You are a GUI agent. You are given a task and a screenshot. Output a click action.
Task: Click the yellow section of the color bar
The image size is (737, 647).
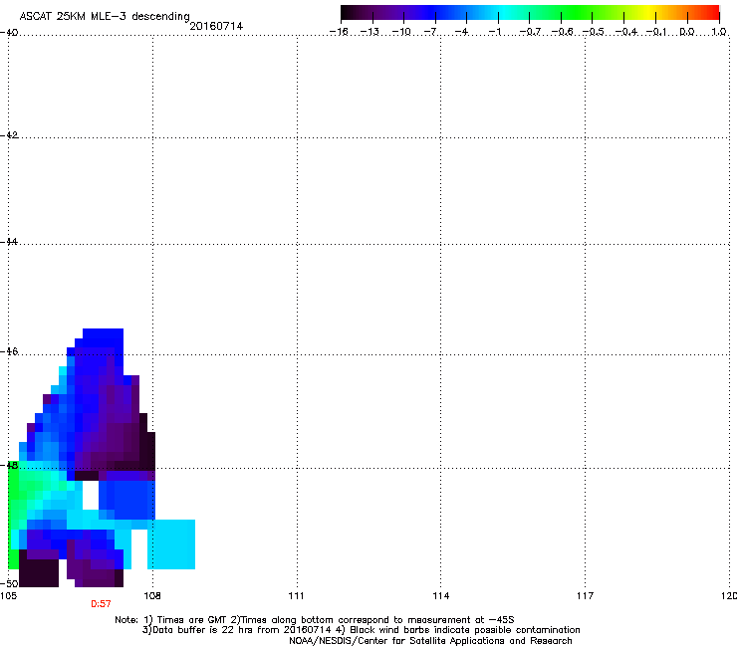649,13
